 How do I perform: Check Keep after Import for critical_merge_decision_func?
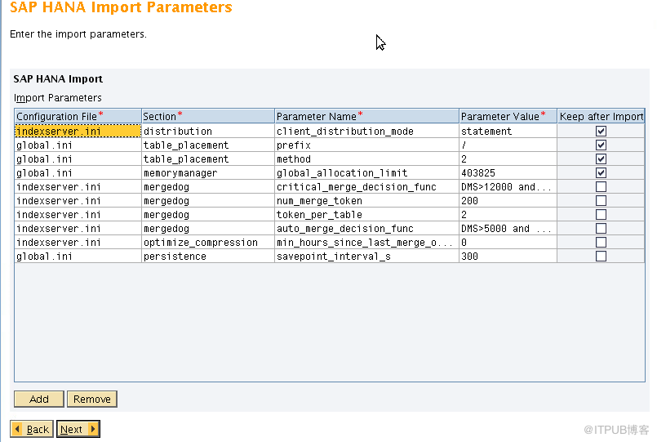(601, 186)
